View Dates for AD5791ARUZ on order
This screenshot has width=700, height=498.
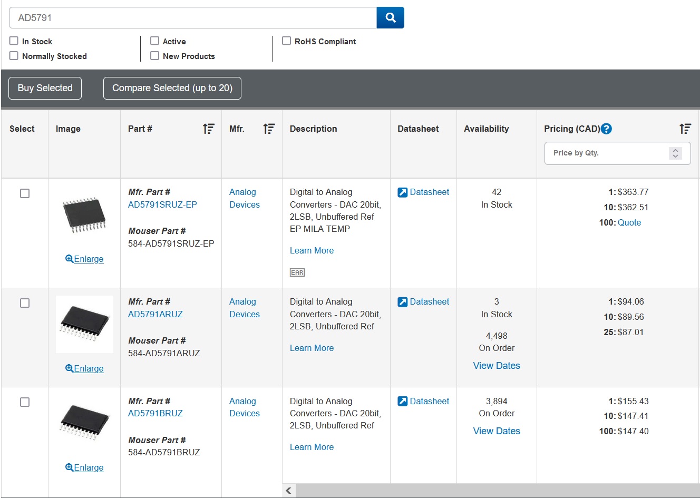coord(497,366)
